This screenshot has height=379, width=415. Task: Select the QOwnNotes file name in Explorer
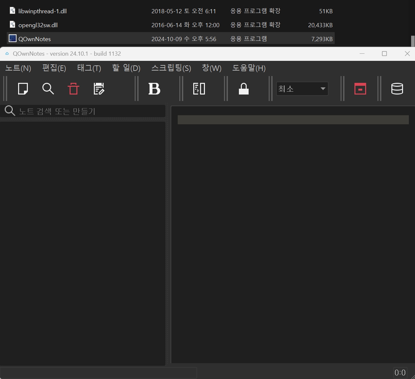tap(35, 39)
